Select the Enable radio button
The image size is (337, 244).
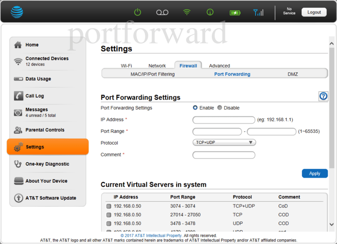(x=195, y=108)
